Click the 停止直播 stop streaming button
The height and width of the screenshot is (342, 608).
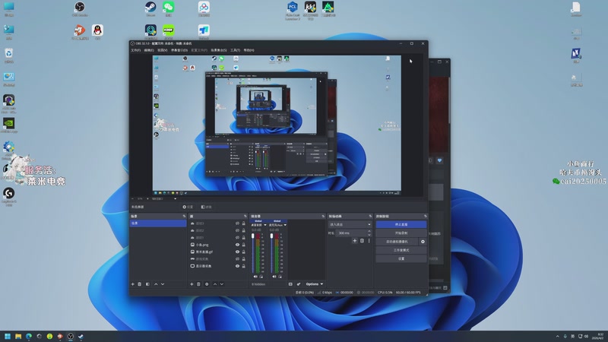click(401, 225)
